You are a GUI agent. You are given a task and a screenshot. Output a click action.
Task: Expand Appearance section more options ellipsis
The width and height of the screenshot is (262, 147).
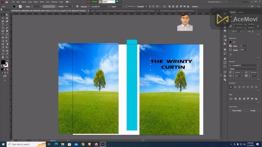258,58
